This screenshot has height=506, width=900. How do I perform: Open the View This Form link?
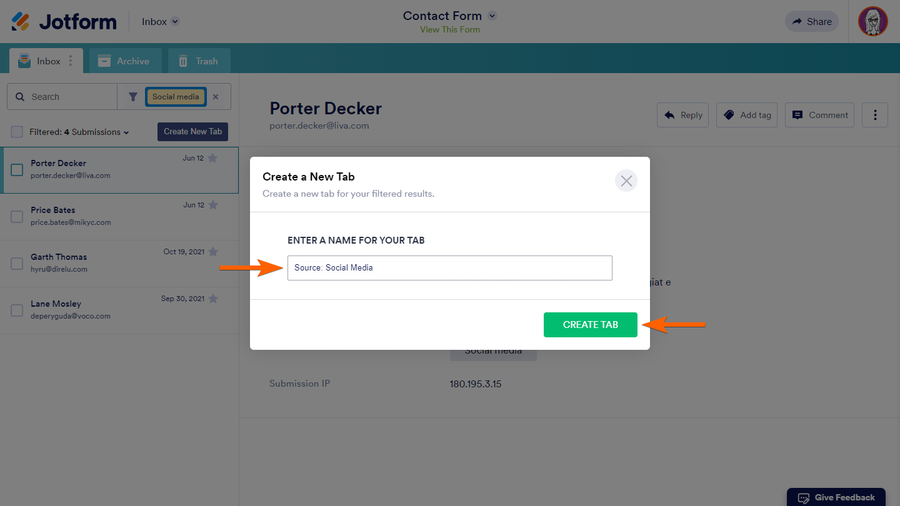[450, 29]
